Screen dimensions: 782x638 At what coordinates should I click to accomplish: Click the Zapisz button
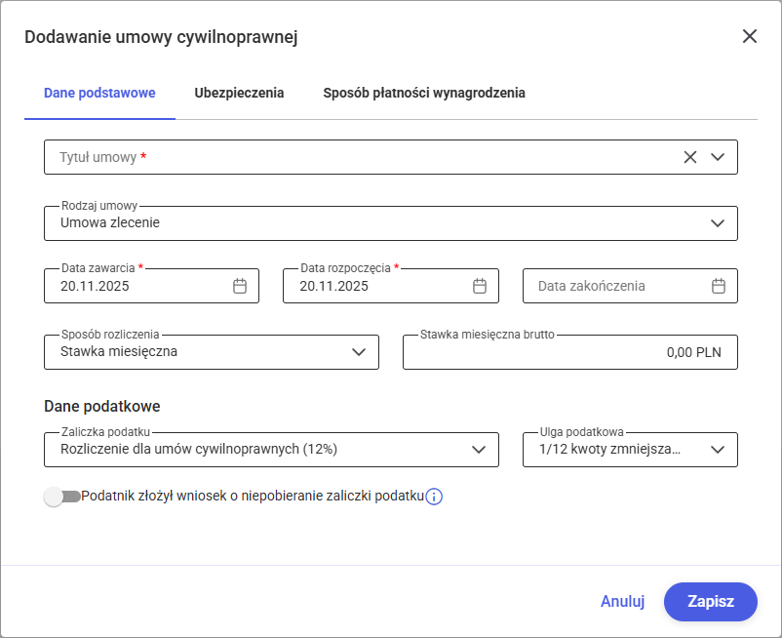tap(710, 602)
